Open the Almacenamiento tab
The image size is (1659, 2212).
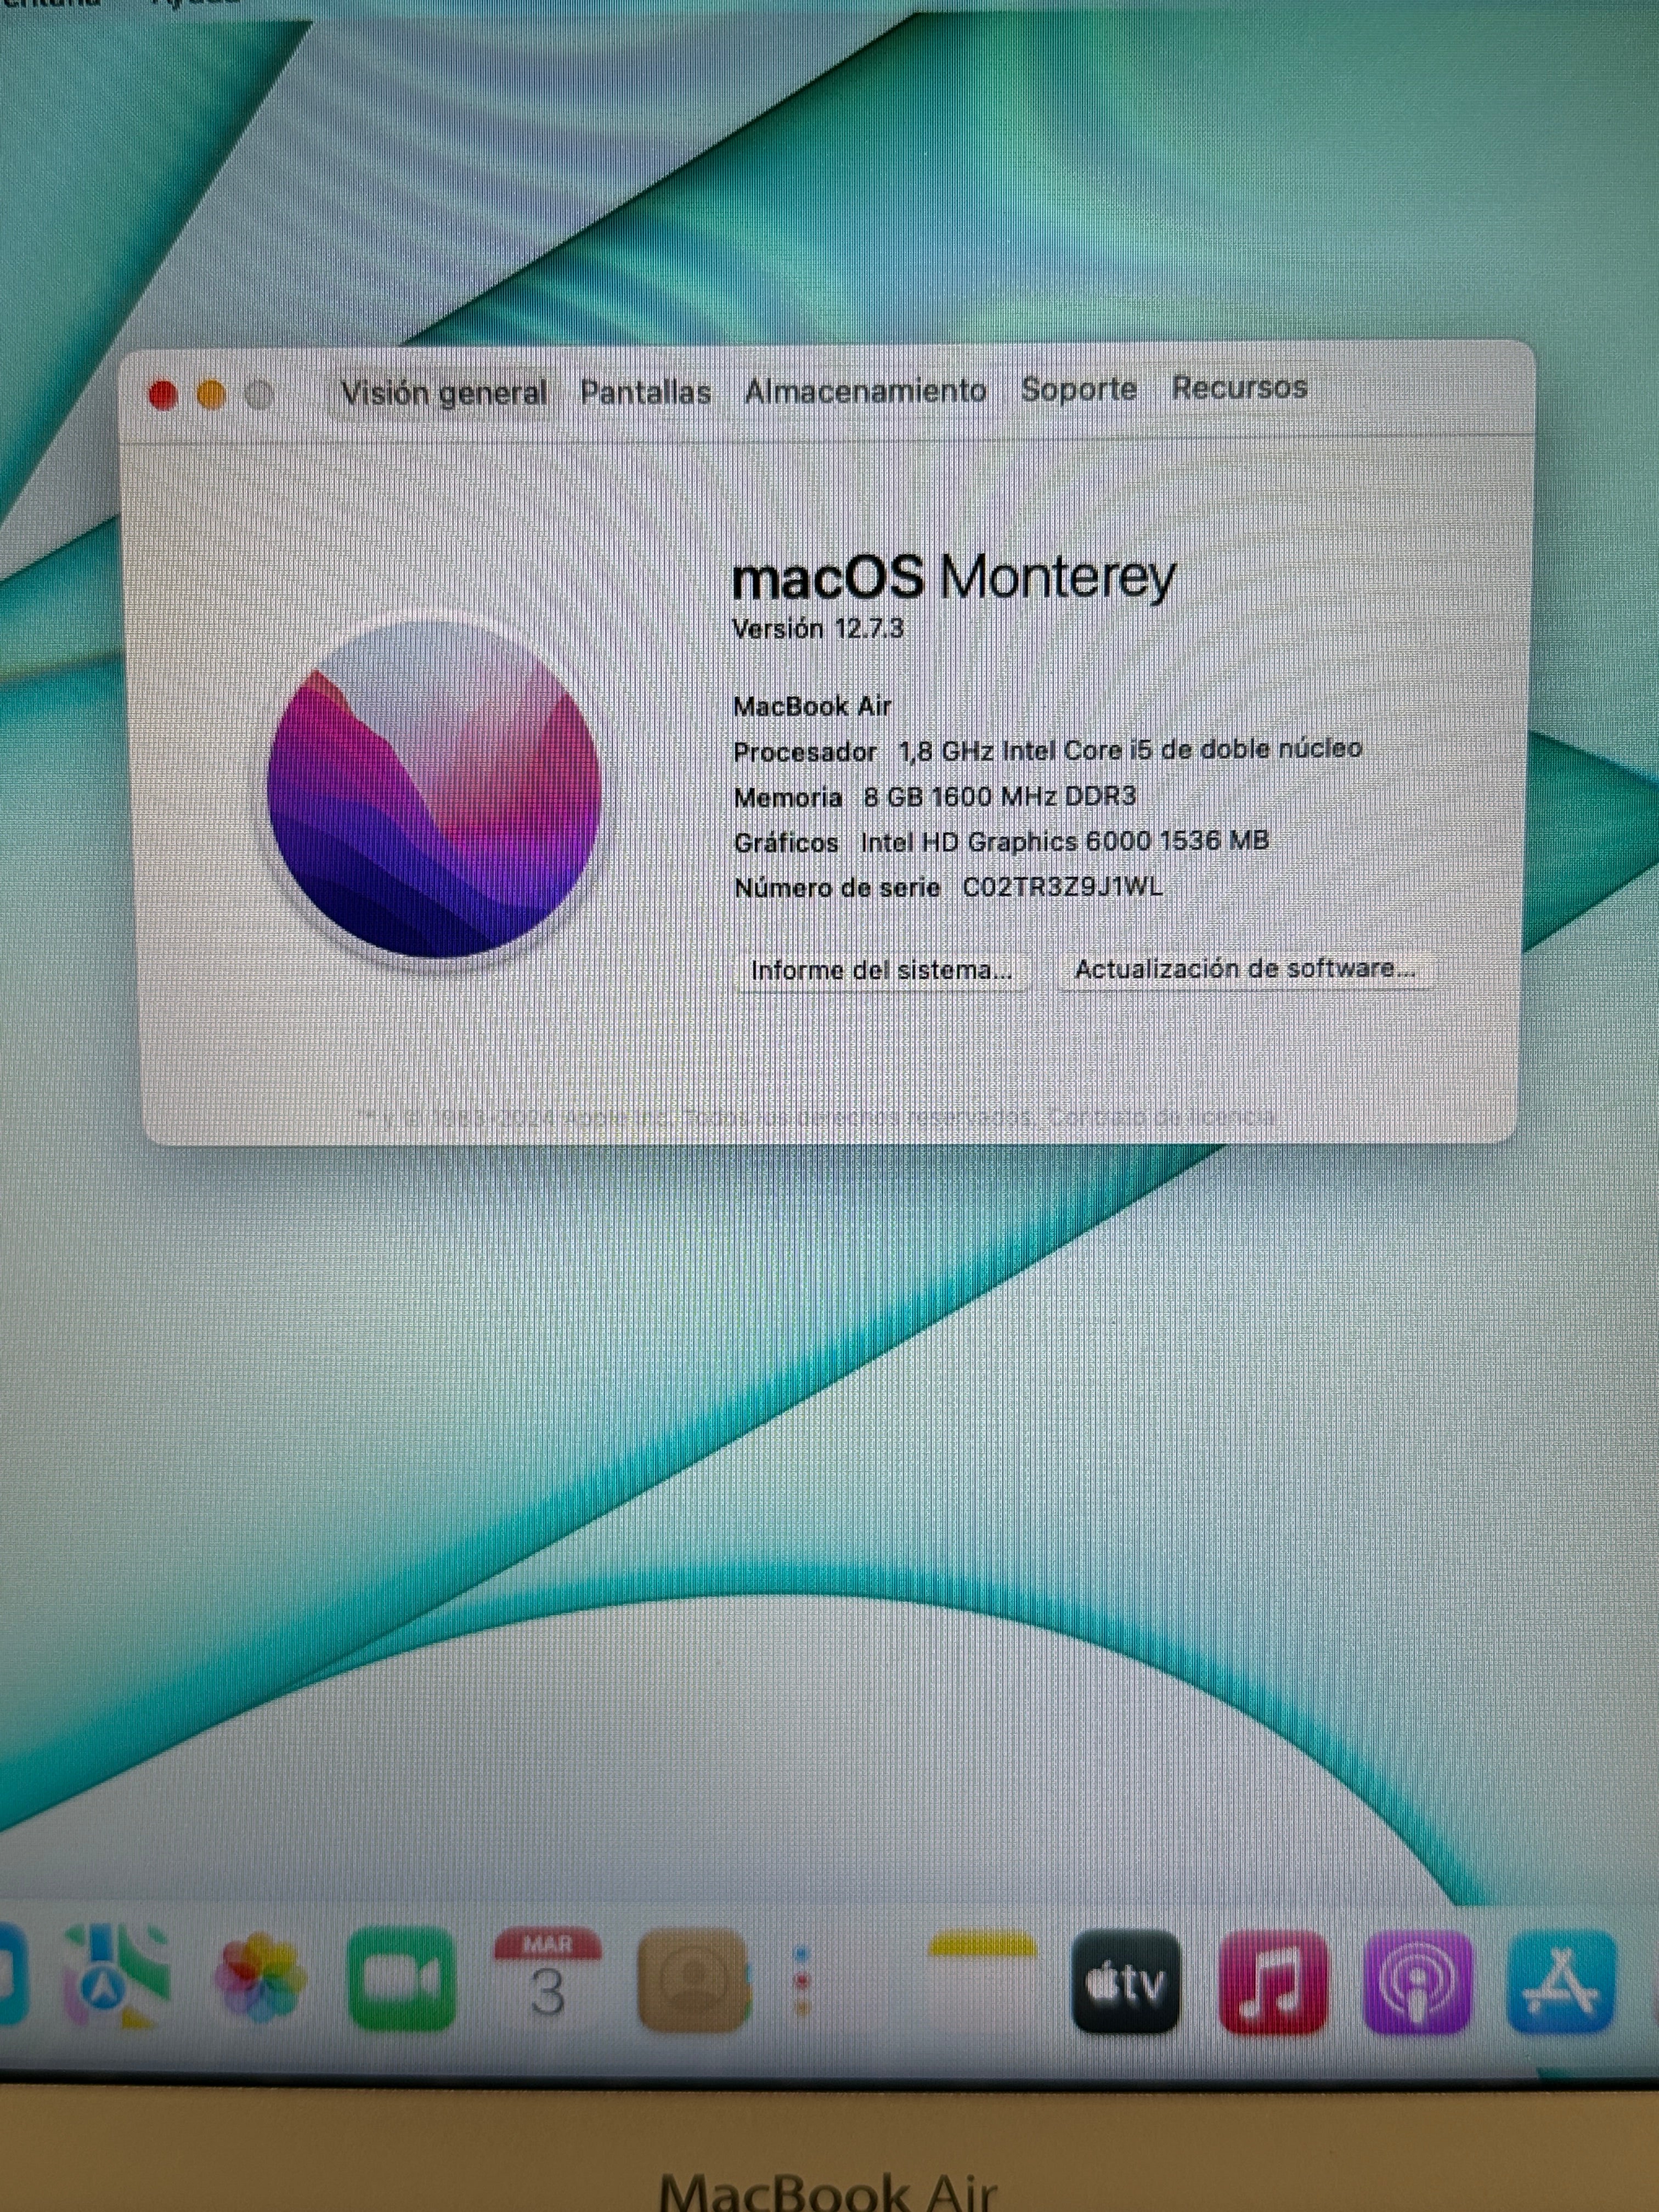[x=866, y=390]
